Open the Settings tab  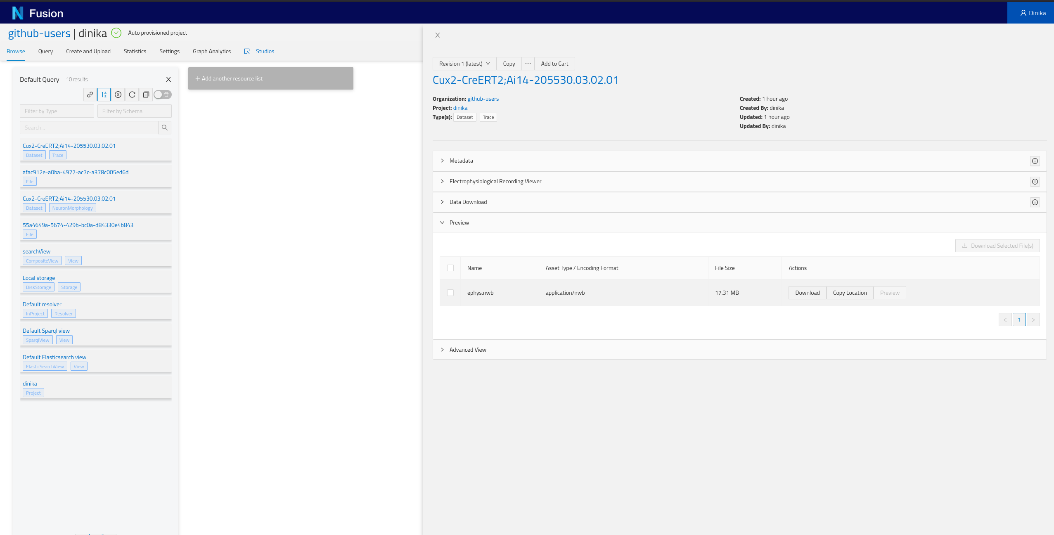coord(170,51)
